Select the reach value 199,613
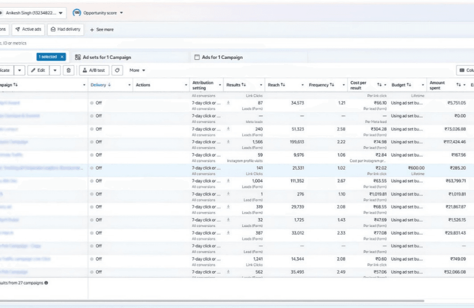This screenshot has height=308, width=474. 297,142
